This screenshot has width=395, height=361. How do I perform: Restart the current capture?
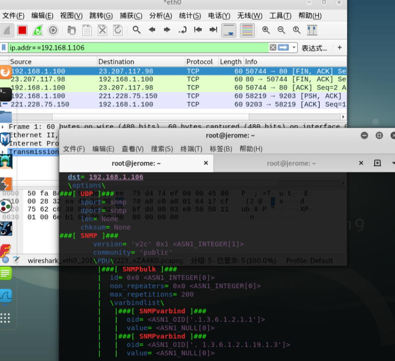tap(38, 31)
